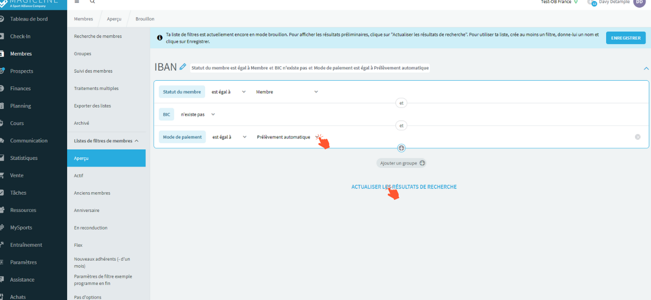The height and width of the screenshot is (300, 651).
Task: Collapse the IBAN filter panel chevron
Action: (x=646, y=68)
